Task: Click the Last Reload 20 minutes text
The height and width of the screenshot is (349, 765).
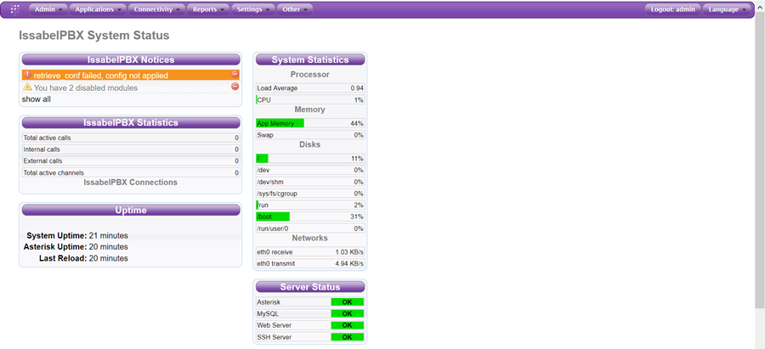Action: 83,258
